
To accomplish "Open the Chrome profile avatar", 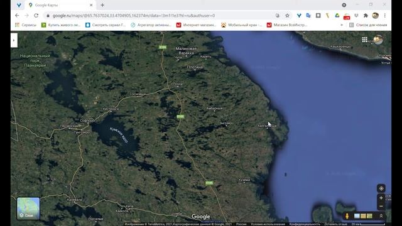I will (x=376, y=16).
